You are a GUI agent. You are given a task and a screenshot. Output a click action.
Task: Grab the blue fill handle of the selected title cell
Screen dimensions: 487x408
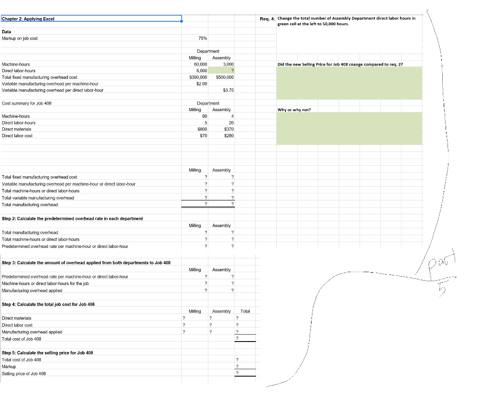coord(181,21)
